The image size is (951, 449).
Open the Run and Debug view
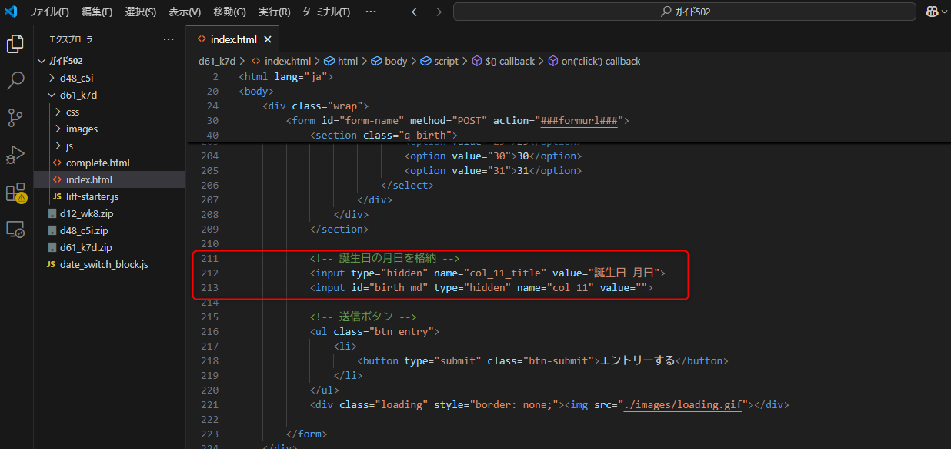coord(15,155)
